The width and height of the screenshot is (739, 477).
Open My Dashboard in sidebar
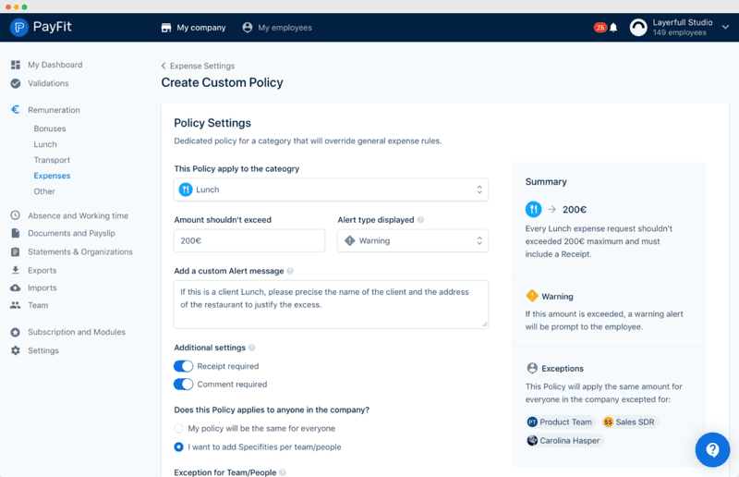(55, 65)
